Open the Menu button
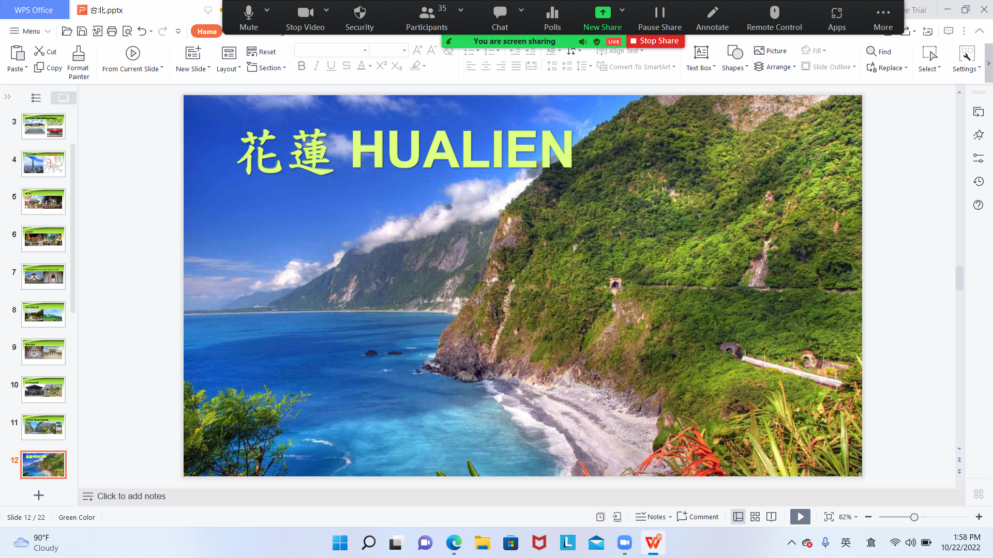This screenshot has width=993, height=558. 30,31
